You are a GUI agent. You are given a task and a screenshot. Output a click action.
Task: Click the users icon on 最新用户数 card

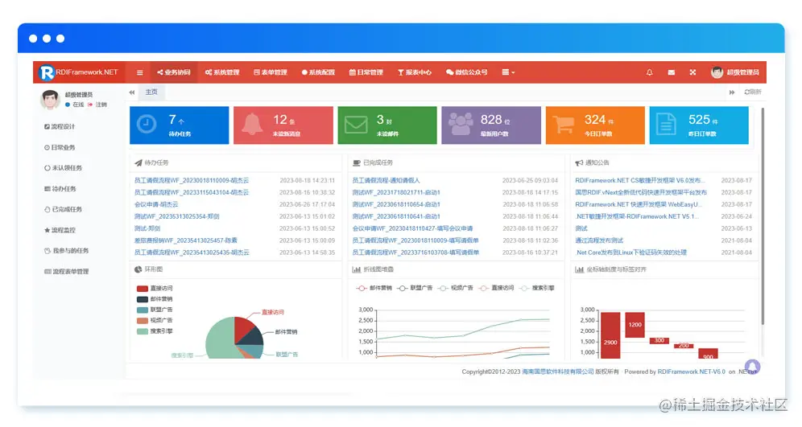(461, 124)
